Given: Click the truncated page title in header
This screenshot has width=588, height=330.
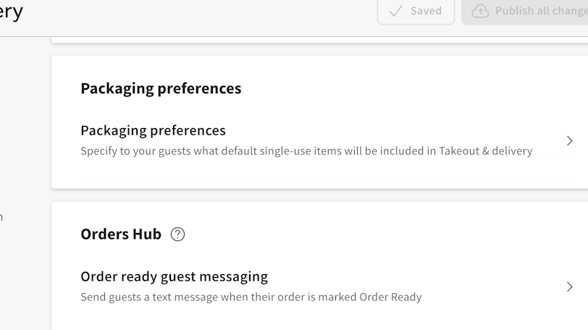Looking at the screenshot, I should (x=11, y=12).
